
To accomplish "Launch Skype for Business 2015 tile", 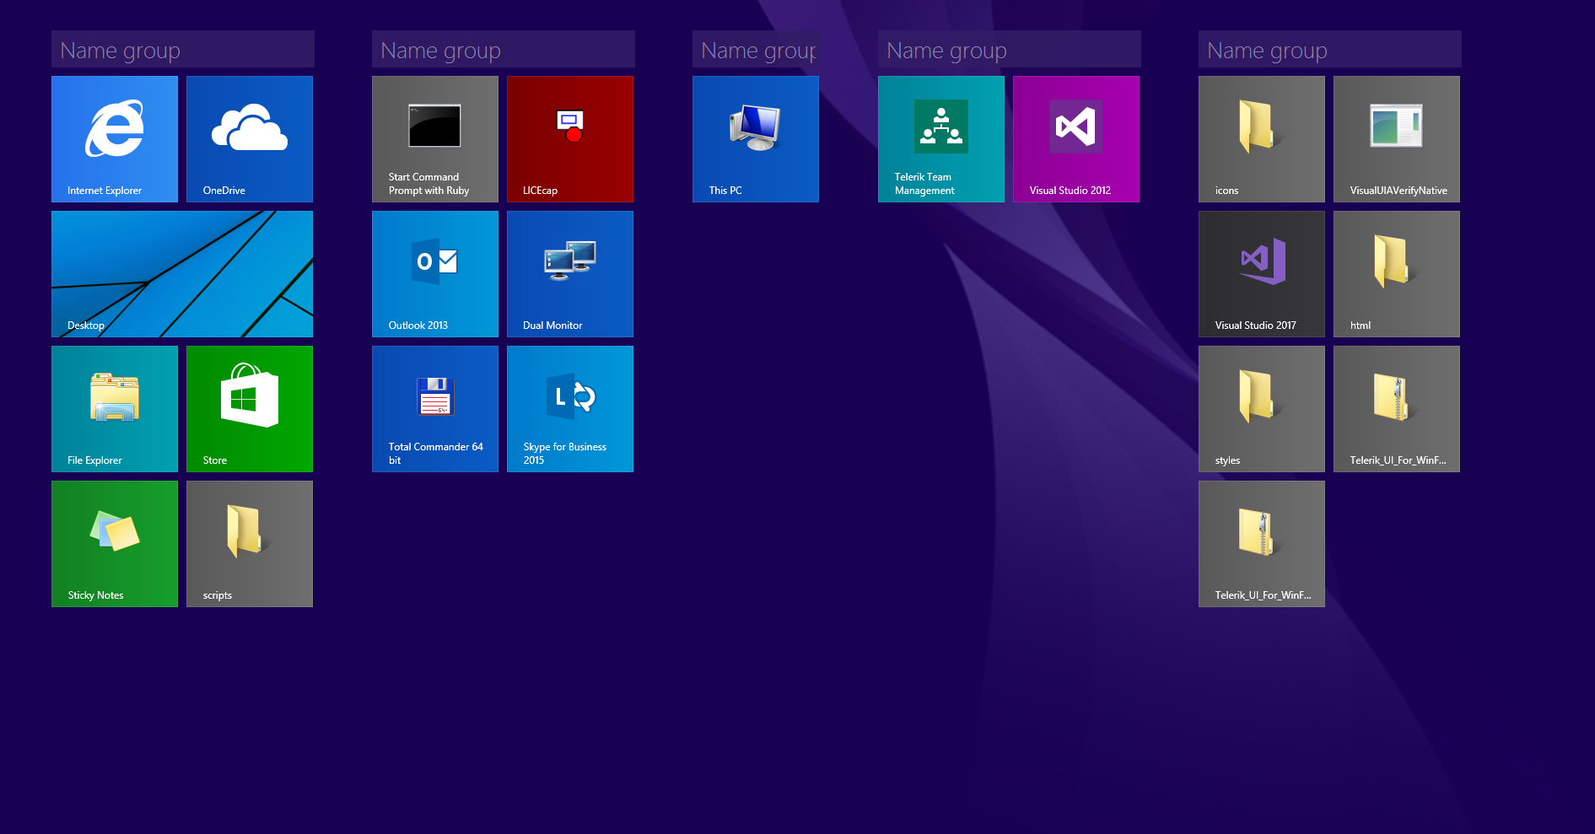I will click(570, 409).
